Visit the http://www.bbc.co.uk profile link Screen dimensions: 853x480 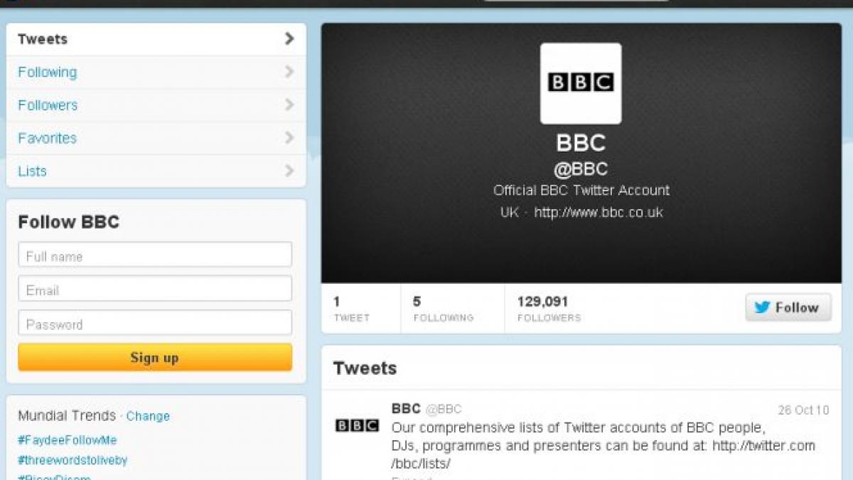pyautogui.click(x=599, y=213)
